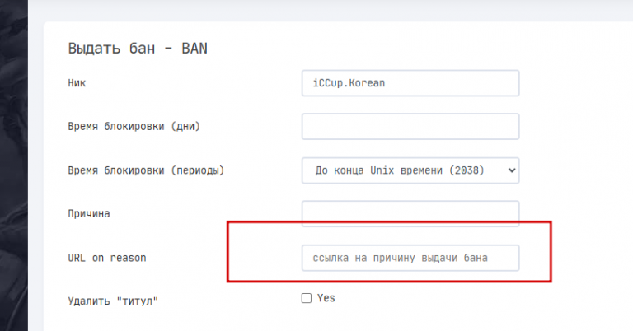Click the URL on reason input field
Viewport: 633px width, 331px height.
(x=410, y=258)
